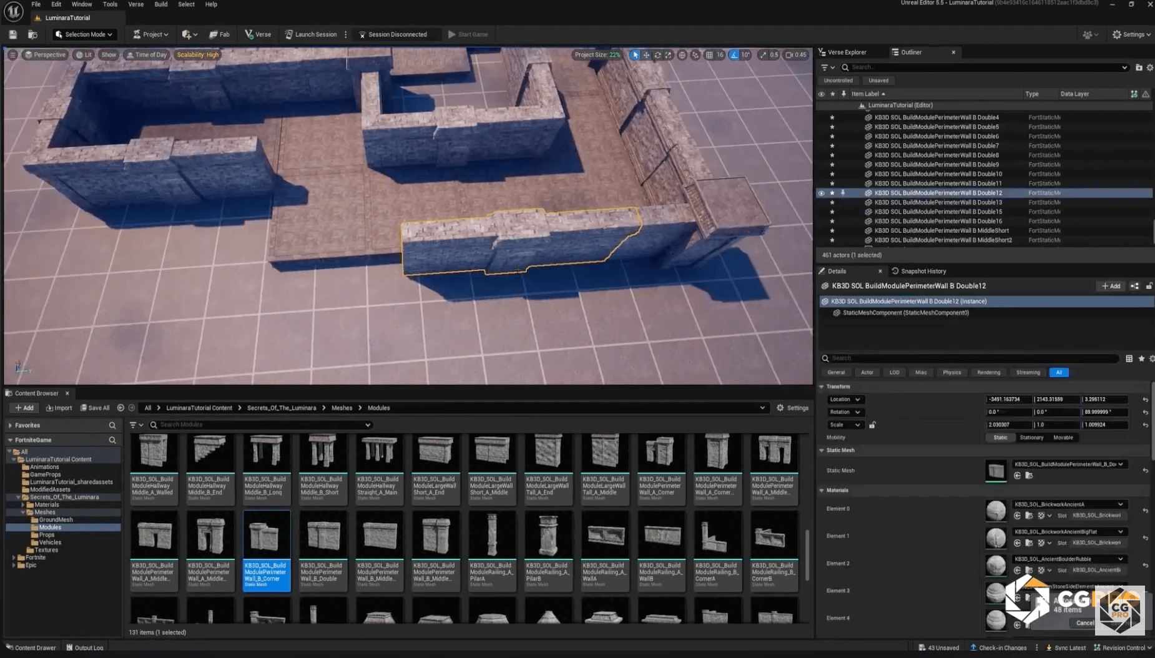Click the Add component button in Details
This screenshot has width=1155, height=658.
1111,286
